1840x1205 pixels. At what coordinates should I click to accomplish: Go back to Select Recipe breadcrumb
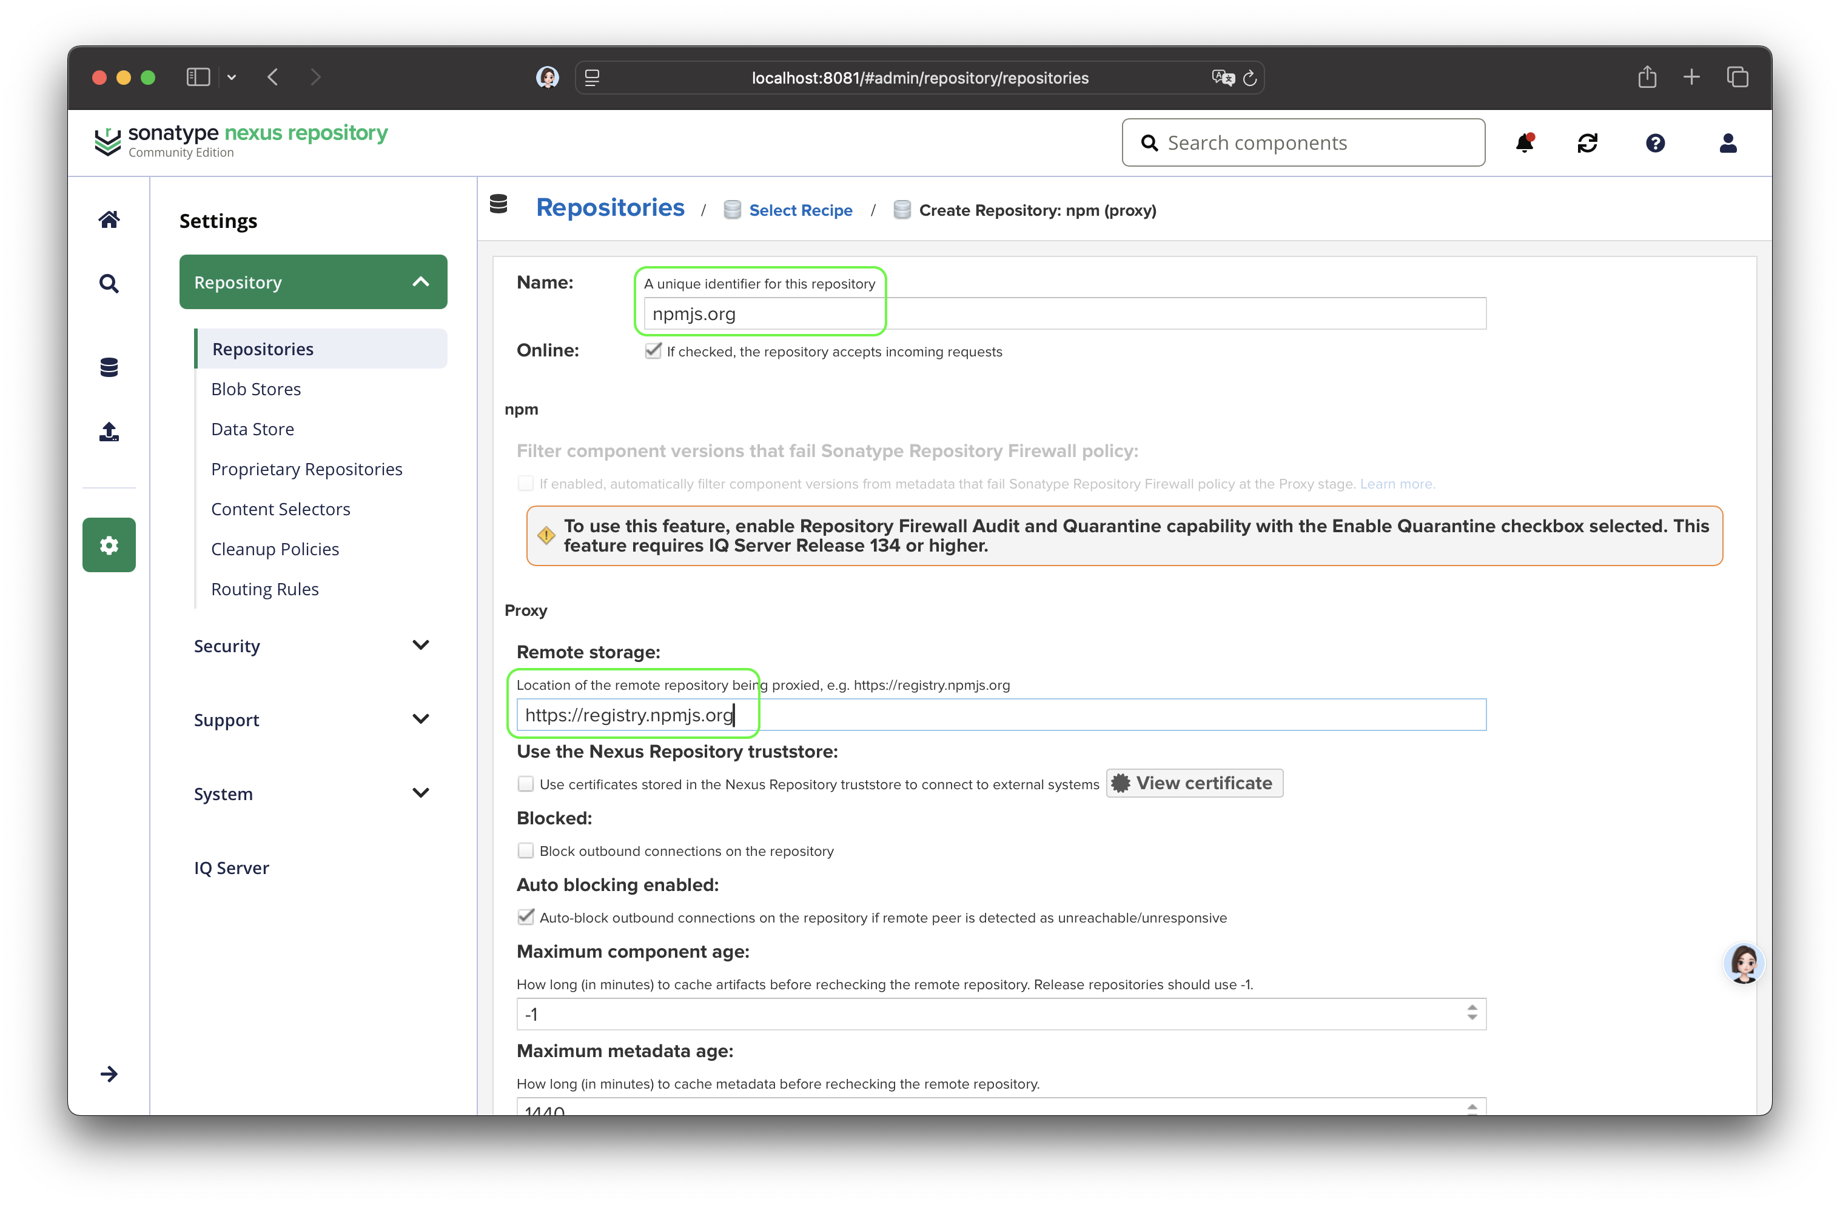(801, 210)
